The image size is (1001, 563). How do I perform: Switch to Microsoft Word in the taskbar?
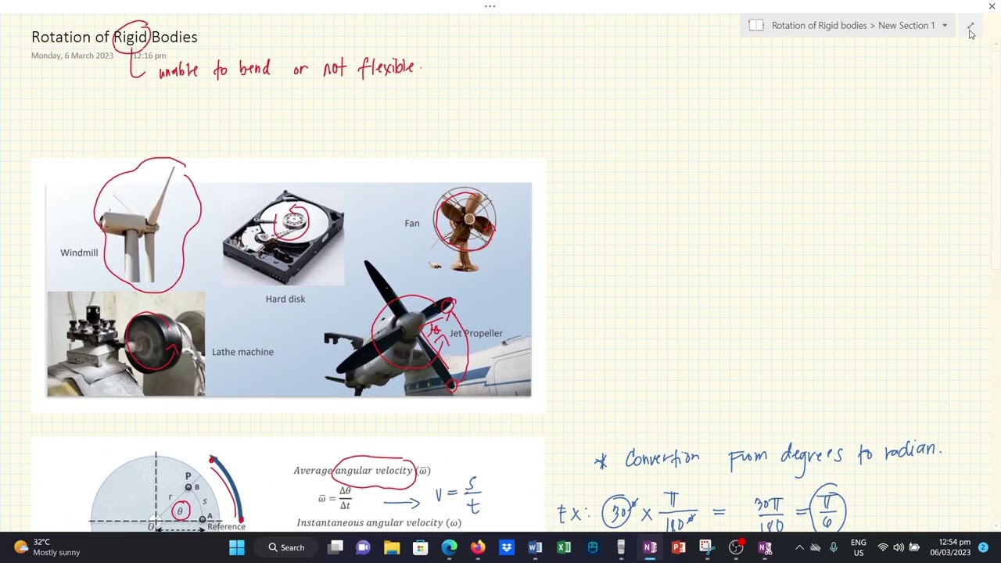tap(535, 547)
